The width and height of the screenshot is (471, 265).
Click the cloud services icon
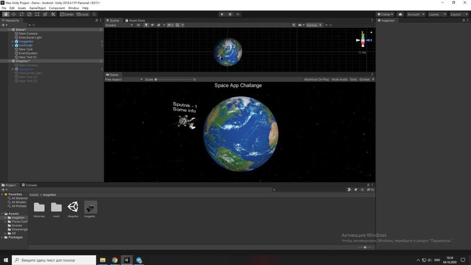[x=400, y=14]
